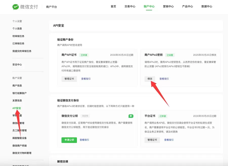The image size is (228, 166).
Task: Open 数据中心 navigation item
Action: click(x=207, y=6)
